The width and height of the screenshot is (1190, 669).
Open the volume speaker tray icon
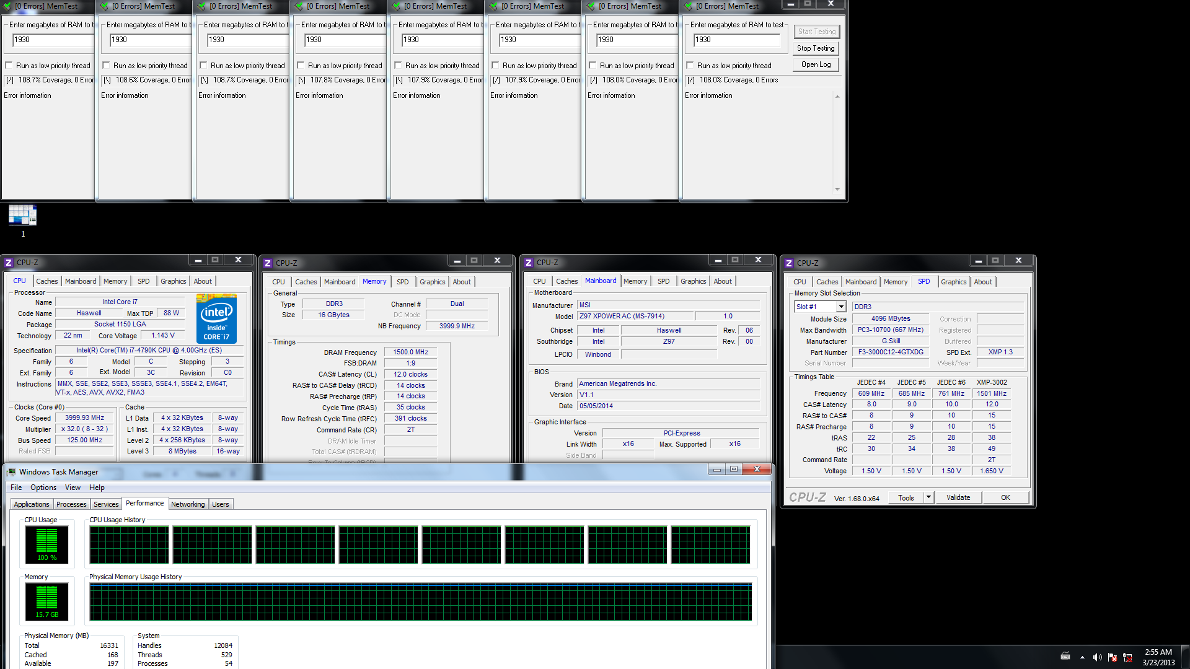[x=1097, y=657]
